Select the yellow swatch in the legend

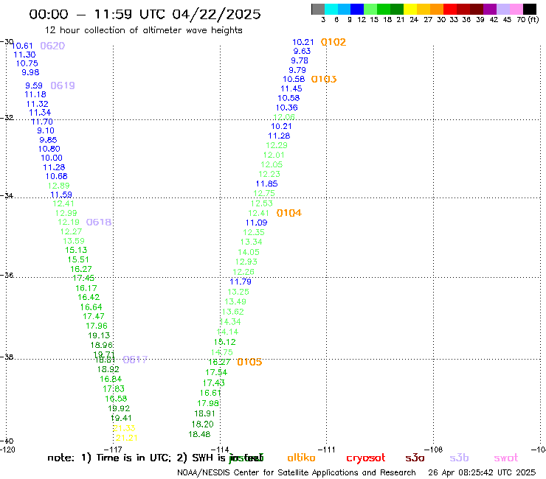tap(410, 9)
